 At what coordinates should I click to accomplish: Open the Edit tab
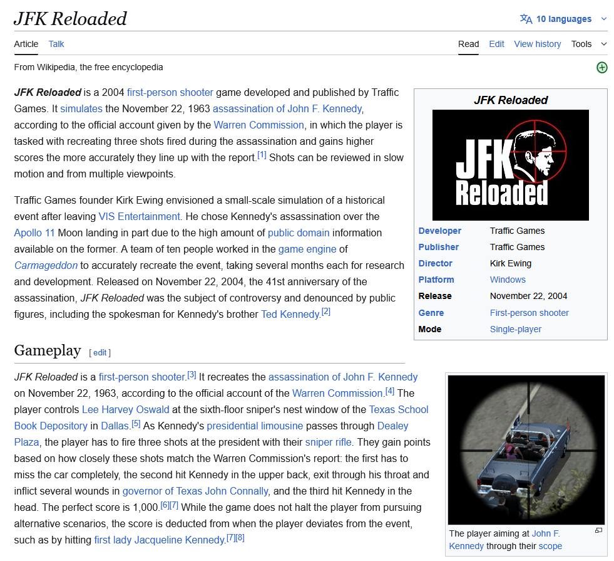coord(496,44)
